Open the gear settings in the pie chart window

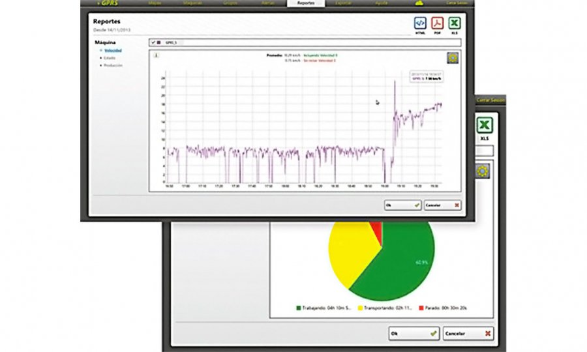483,171
